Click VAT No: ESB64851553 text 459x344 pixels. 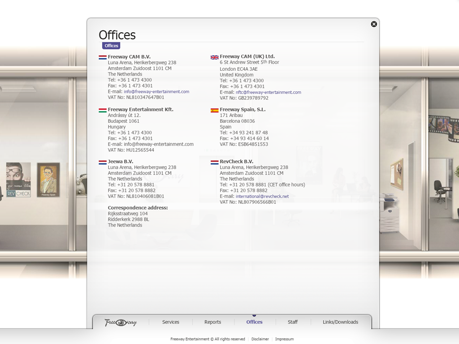244,144
